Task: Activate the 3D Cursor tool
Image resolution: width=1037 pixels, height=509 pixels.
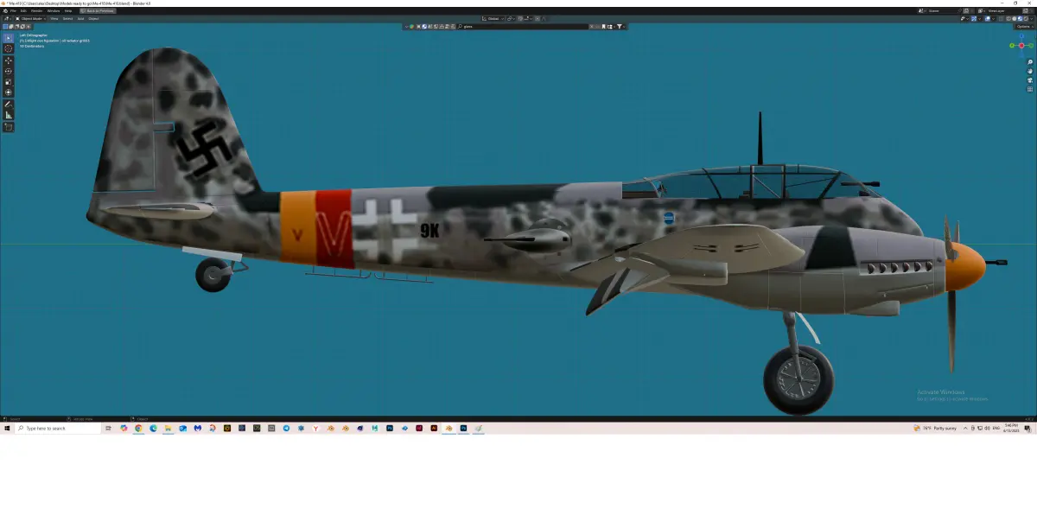Action: tap(9, 48)
